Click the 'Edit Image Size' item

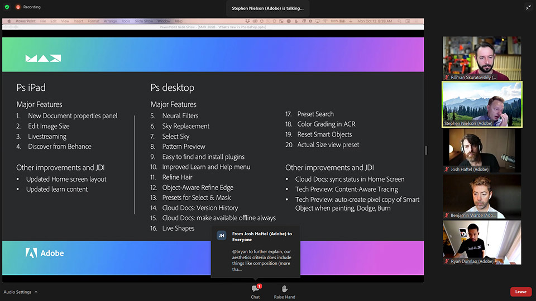pyautogui.click(x=49, y=126)
